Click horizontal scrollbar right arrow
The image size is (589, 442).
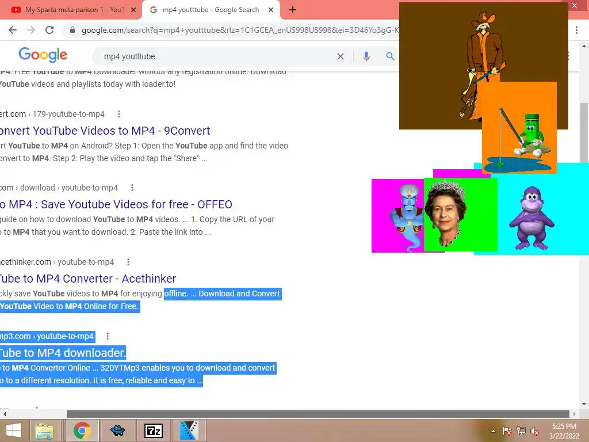click(574, 414)
